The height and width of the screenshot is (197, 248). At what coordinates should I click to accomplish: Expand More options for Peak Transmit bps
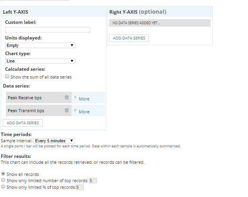click(75, 110)
